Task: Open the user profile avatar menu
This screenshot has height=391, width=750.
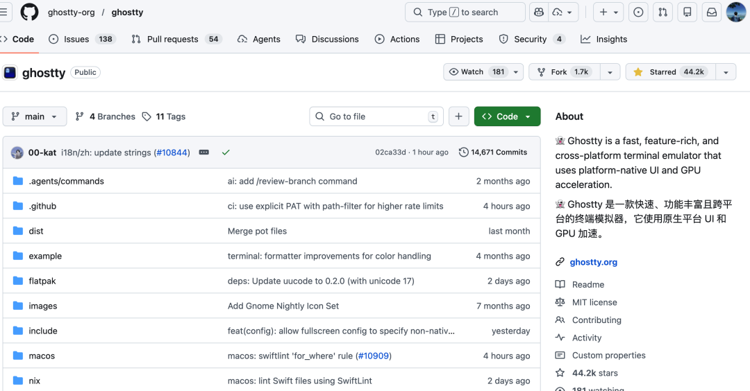Action: (736, 12)
